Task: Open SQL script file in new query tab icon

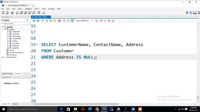Action: (7, 13)
